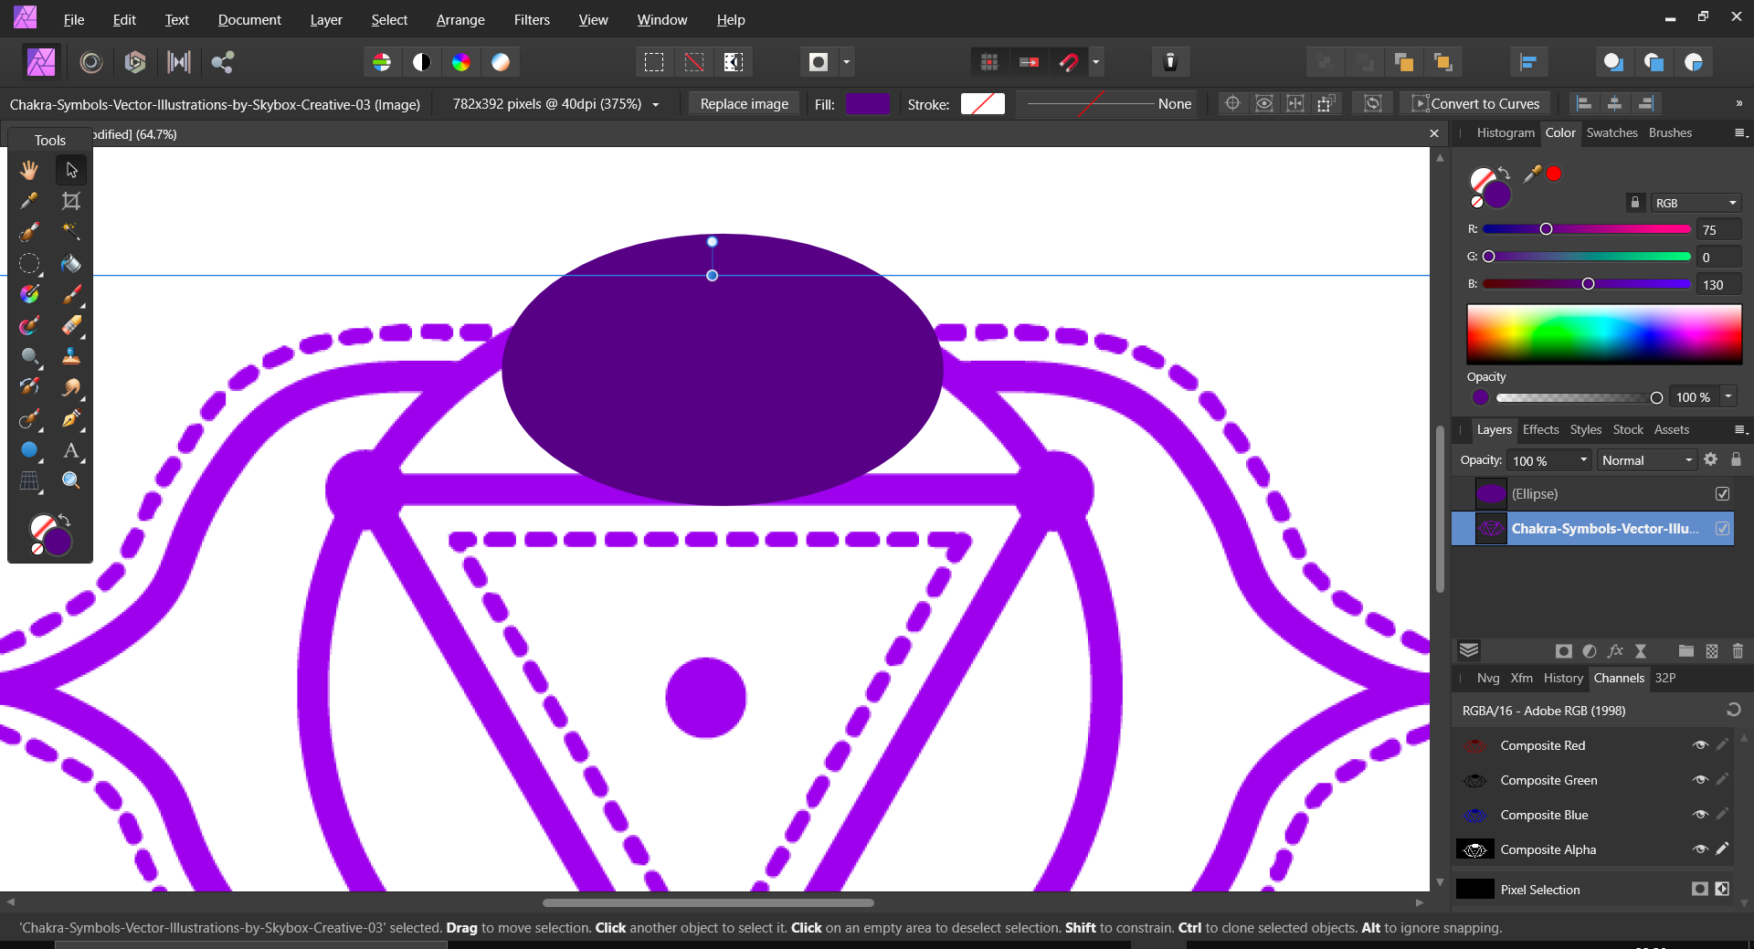Choose the Clone stamp tool
The width and height of the screenshot is (1754, 949).
(x=71, y=356)
